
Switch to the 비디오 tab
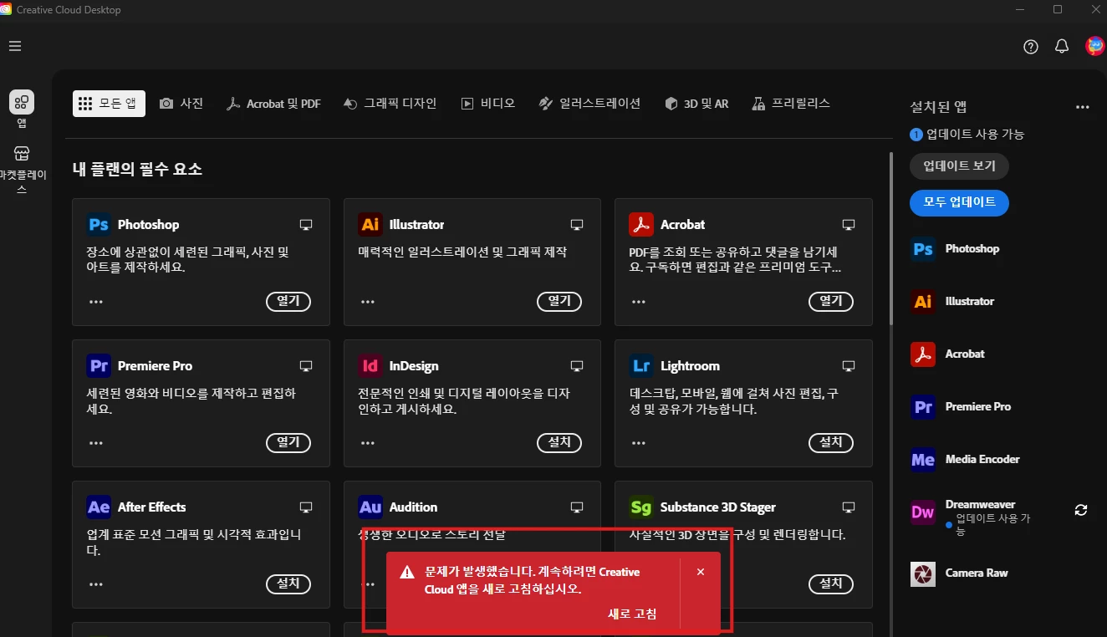click(488, 104)
